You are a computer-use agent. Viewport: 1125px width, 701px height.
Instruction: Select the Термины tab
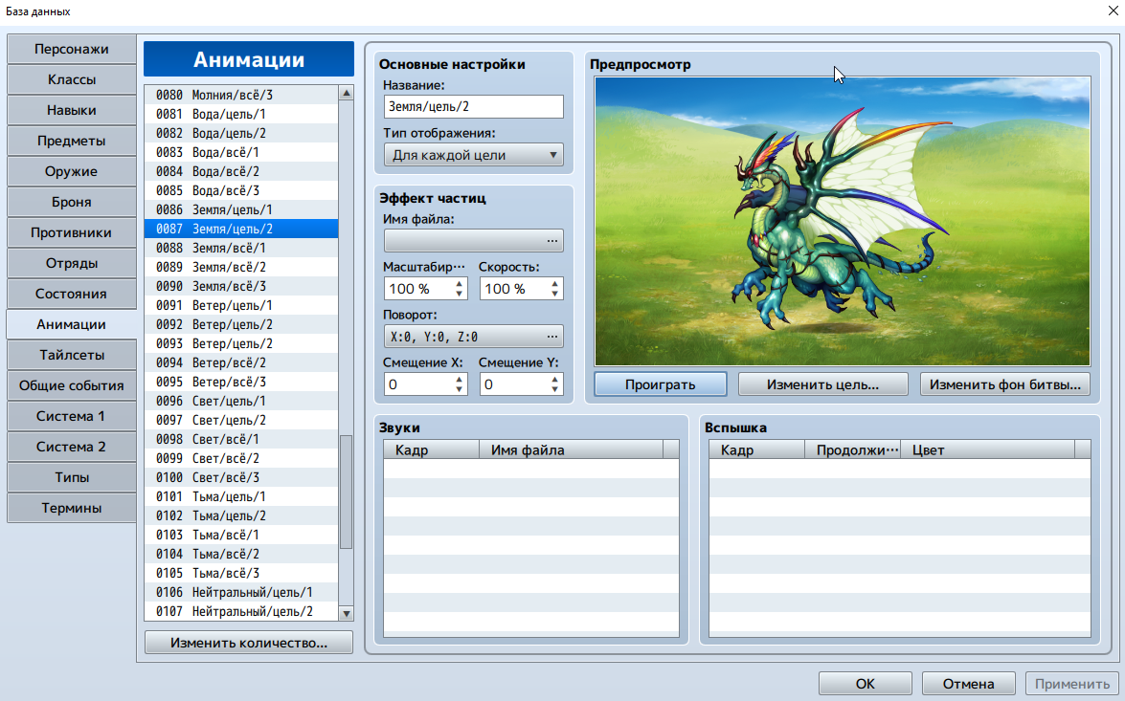[72, 508]
